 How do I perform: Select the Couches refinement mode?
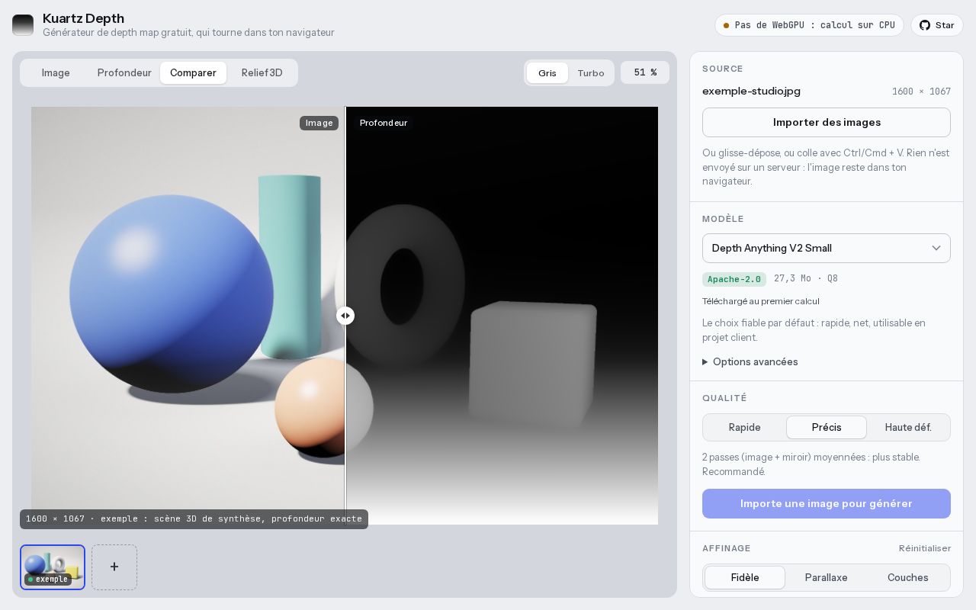[908, 577]
